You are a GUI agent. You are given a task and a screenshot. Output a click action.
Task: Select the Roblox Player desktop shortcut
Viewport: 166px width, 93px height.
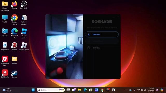[x=24, y=47]
